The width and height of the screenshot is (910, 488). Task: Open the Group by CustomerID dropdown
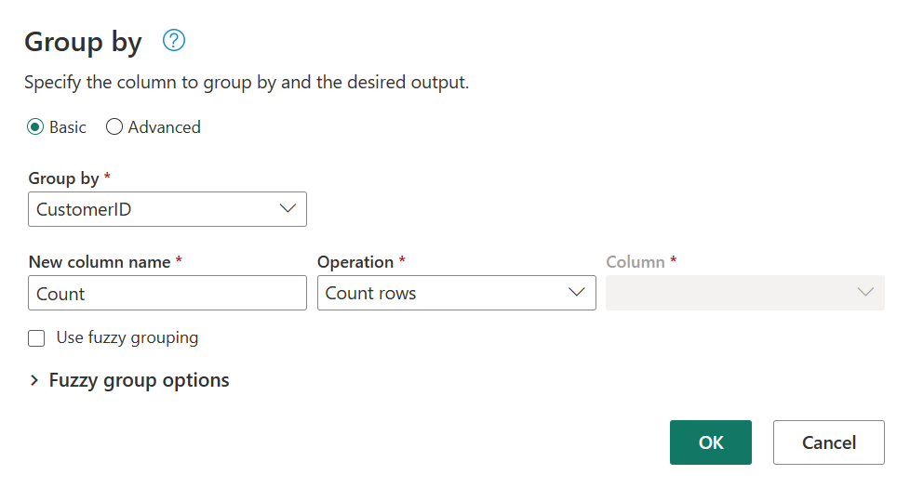tap(167, 209)
